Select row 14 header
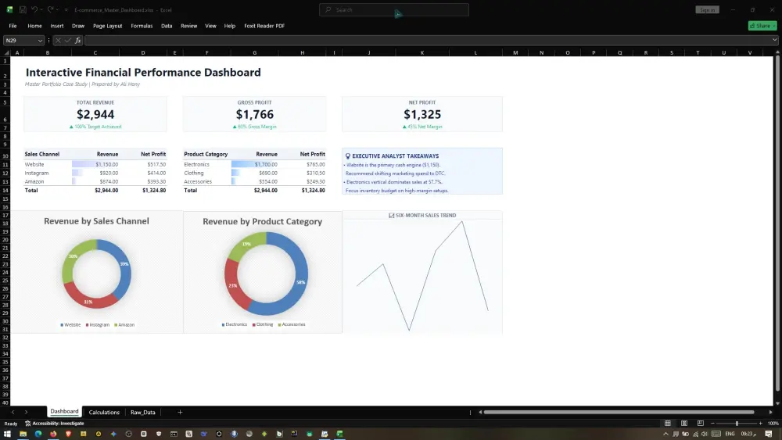This screenshot has height=440, width=782. (x=5, y=191)
